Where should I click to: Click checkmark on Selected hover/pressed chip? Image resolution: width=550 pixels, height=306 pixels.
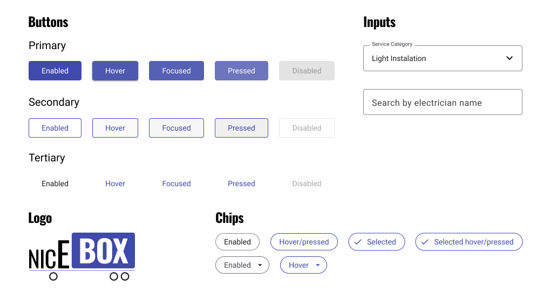(x=424, y=242)
